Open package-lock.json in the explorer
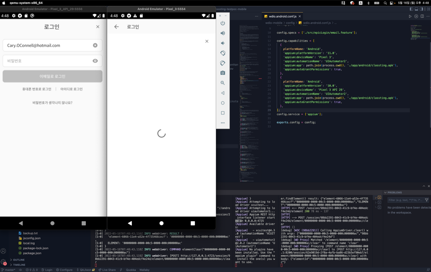Viewport: 431px width, 272px height. 36,248
